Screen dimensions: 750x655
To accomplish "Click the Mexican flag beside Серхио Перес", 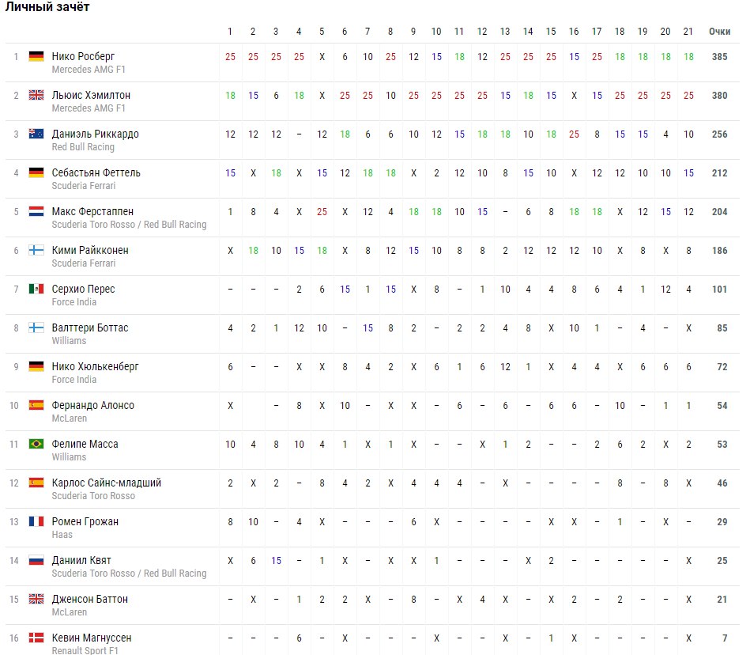I will point(36,290).
